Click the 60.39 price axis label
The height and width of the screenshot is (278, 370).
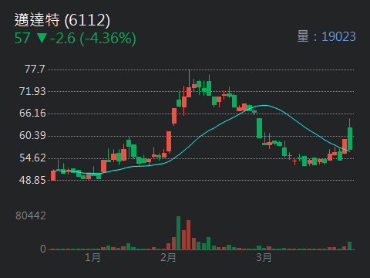(32, 135)
